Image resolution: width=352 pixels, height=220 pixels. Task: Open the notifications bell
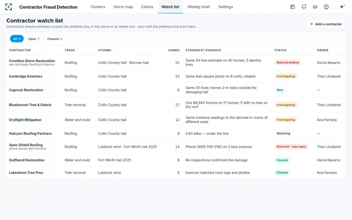[304, 7]
